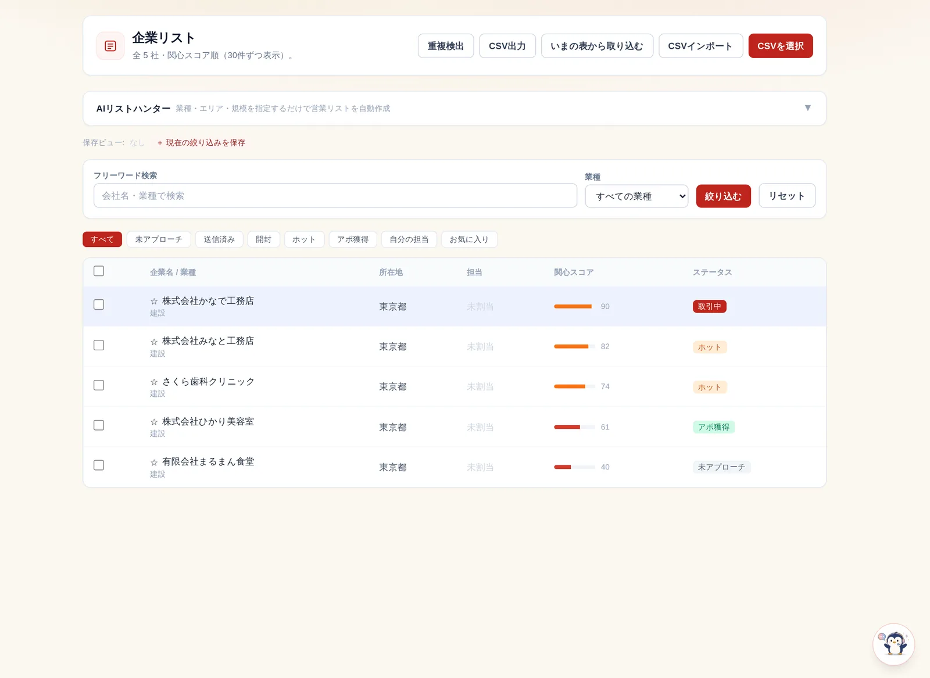
Task: Click the score bar showing 90
Action: pos(574,306)
